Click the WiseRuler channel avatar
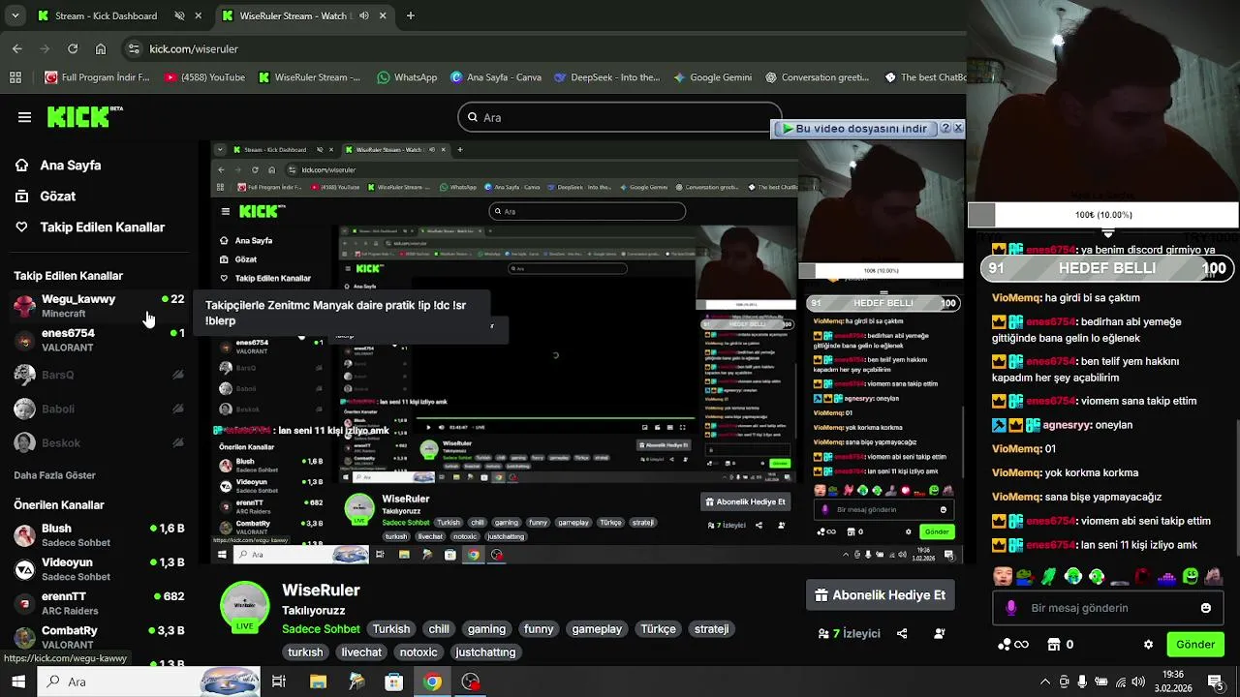Viewport: 1240px width, 697px height. (244, 607)
